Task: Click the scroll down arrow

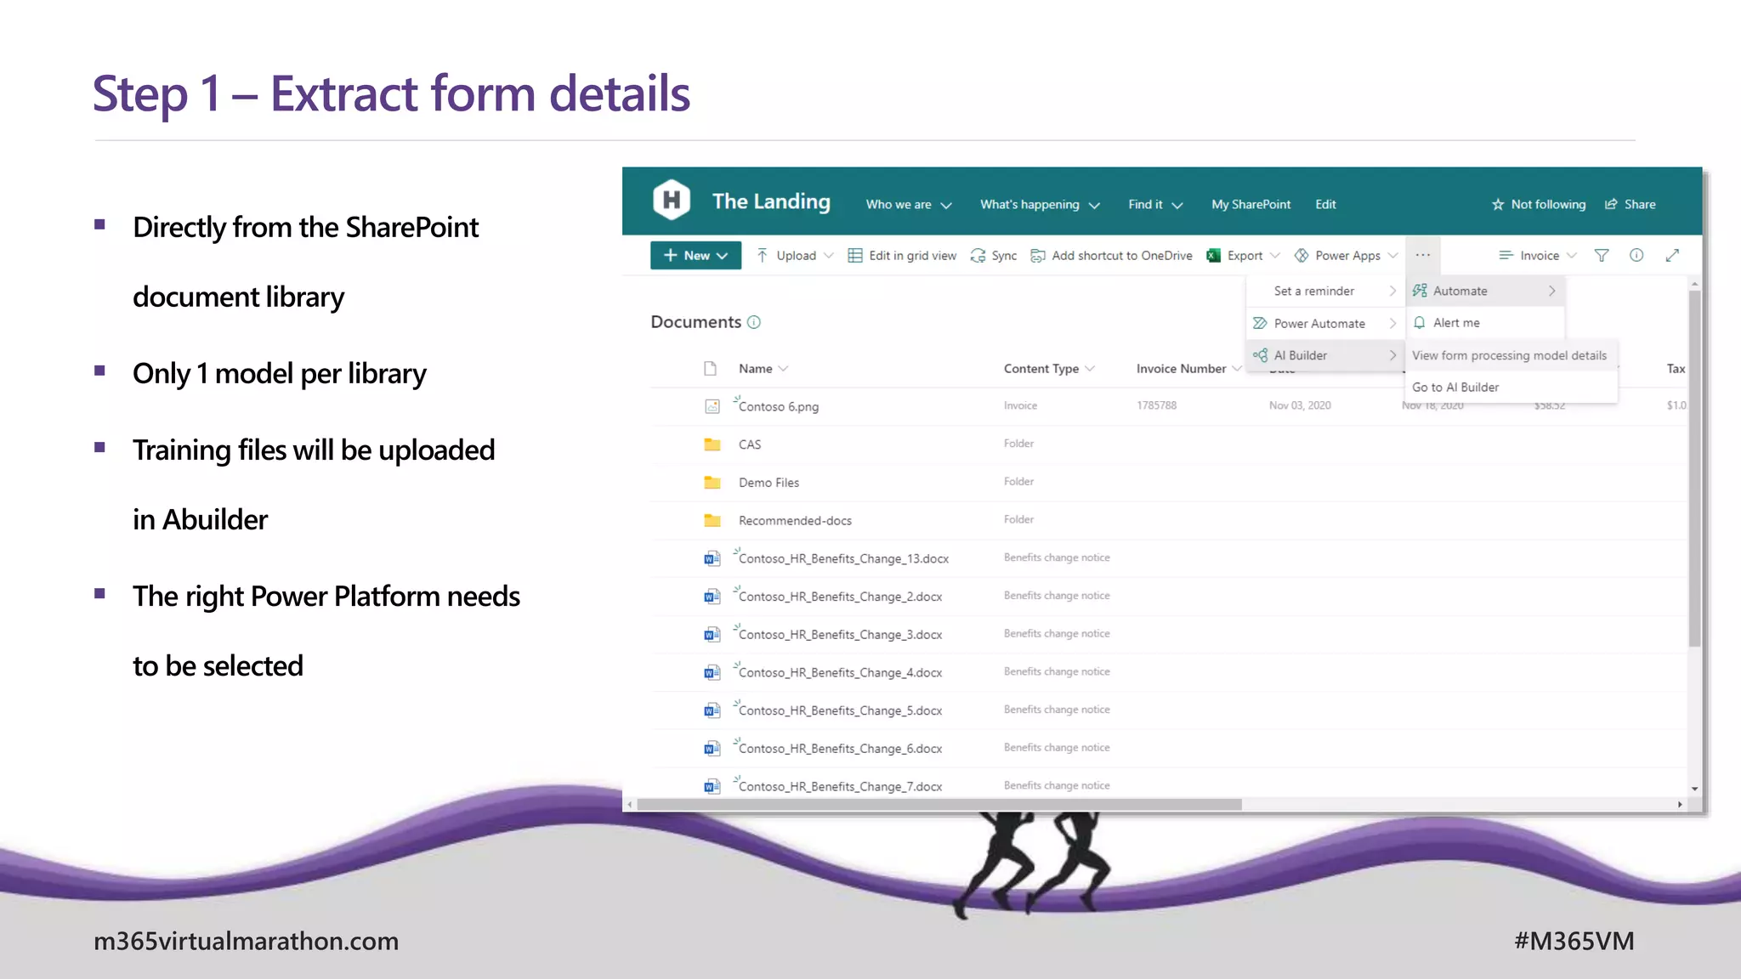Action: click(1694, 789)
